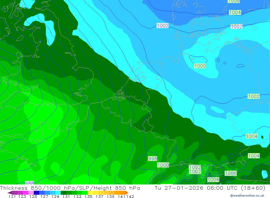This screenshot has height=198, width=270.
Task: Pick the bright yellow legend swatch
Action: 90,193
